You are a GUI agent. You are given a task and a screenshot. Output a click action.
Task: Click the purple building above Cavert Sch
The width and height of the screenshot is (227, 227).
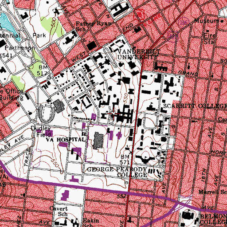tap(65, 195)
